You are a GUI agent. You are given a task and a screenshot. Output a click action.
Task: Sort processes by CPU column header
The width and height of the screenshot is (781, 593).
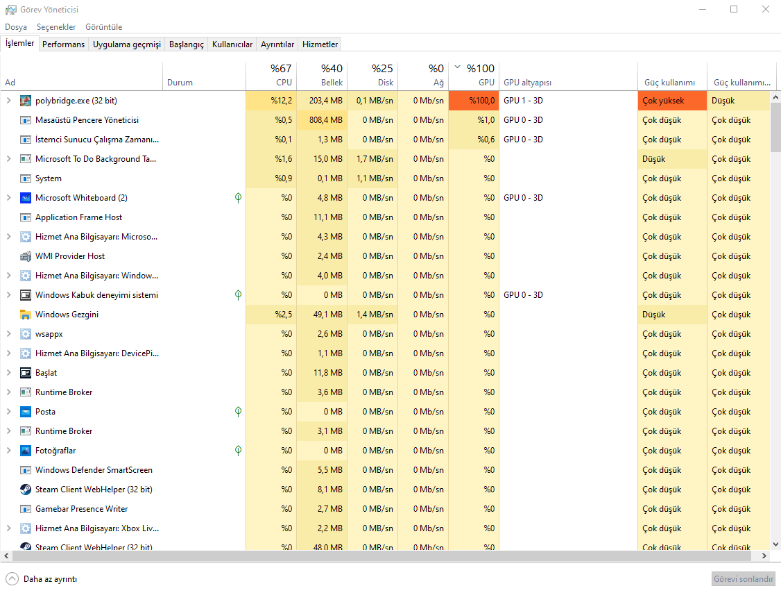(x=271, y=76)
